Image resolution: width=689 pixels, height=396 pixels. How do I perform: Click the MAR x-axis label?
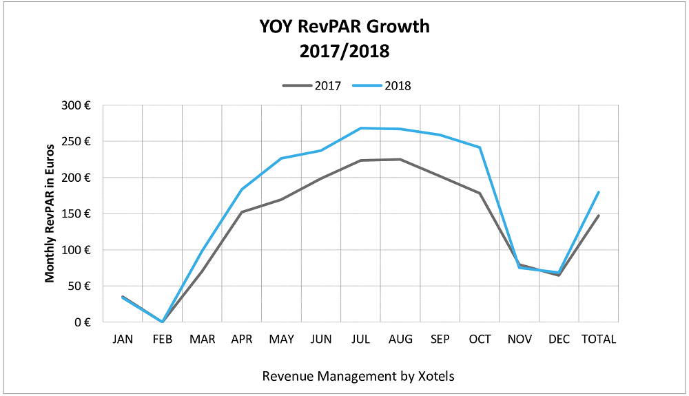[202, 340]
